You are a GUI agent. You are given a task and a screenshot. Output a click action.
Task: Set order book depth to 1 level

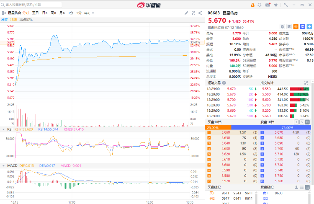click(x=297, y=122)
